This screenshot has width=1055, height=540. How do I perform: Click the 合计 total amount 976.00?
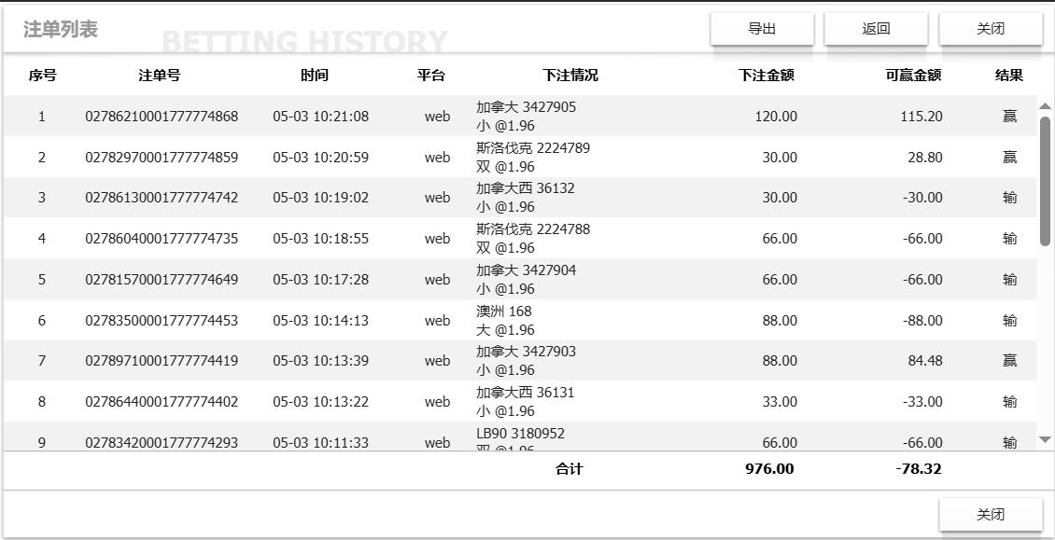769,469
